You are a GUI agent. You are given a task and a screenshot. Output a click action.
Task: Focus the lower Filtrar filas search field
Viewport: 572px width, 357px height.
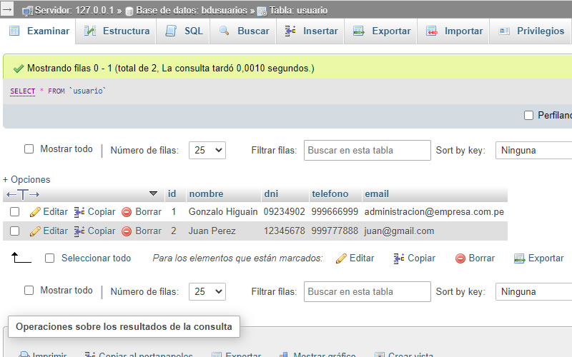pyautogui.click(x=368, y=291)
